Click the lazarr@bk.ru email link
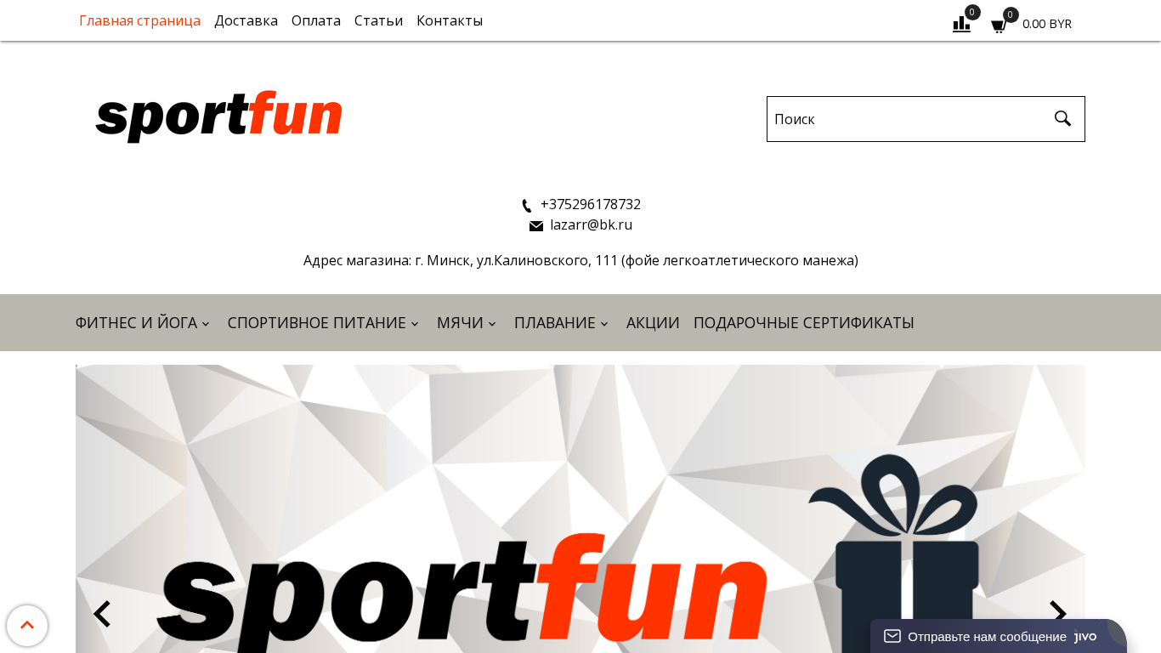 [x=591, y=224]
